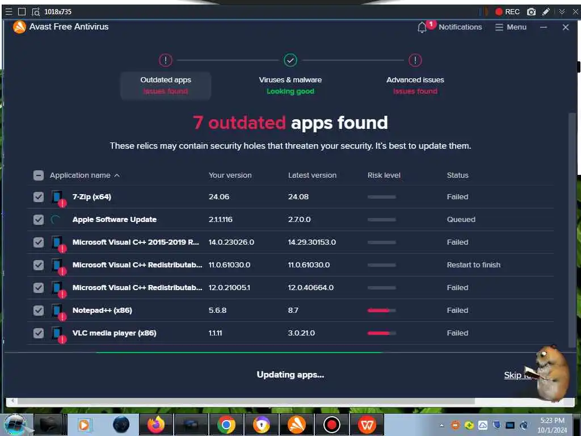Select the Outdated apps step tab
Screen dimensions: 581x436
(x=166, y=86)
